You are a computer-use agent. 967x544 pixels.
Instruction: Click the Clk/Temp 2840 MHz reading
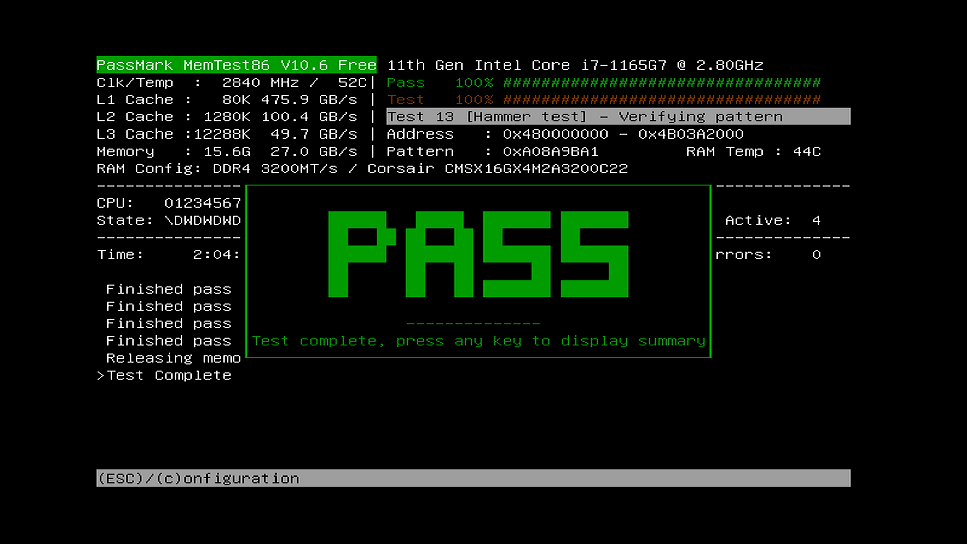tap(260, 82)
